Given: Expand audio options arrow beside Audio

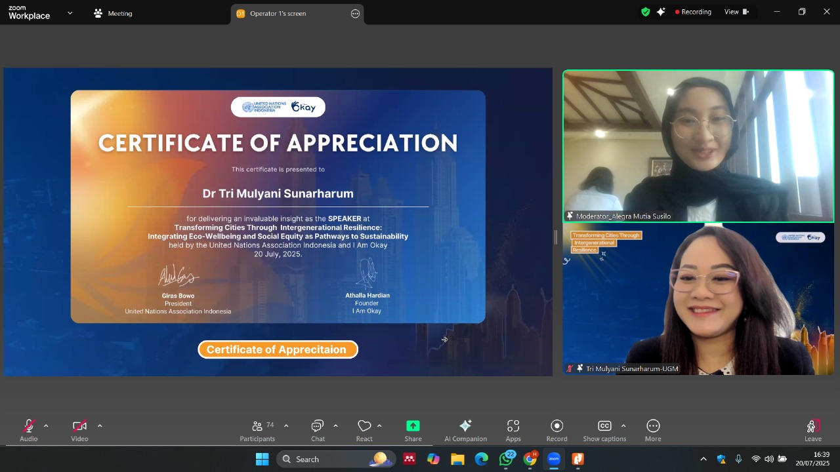Looking at the screenshot, I should (x=46, y=426).
